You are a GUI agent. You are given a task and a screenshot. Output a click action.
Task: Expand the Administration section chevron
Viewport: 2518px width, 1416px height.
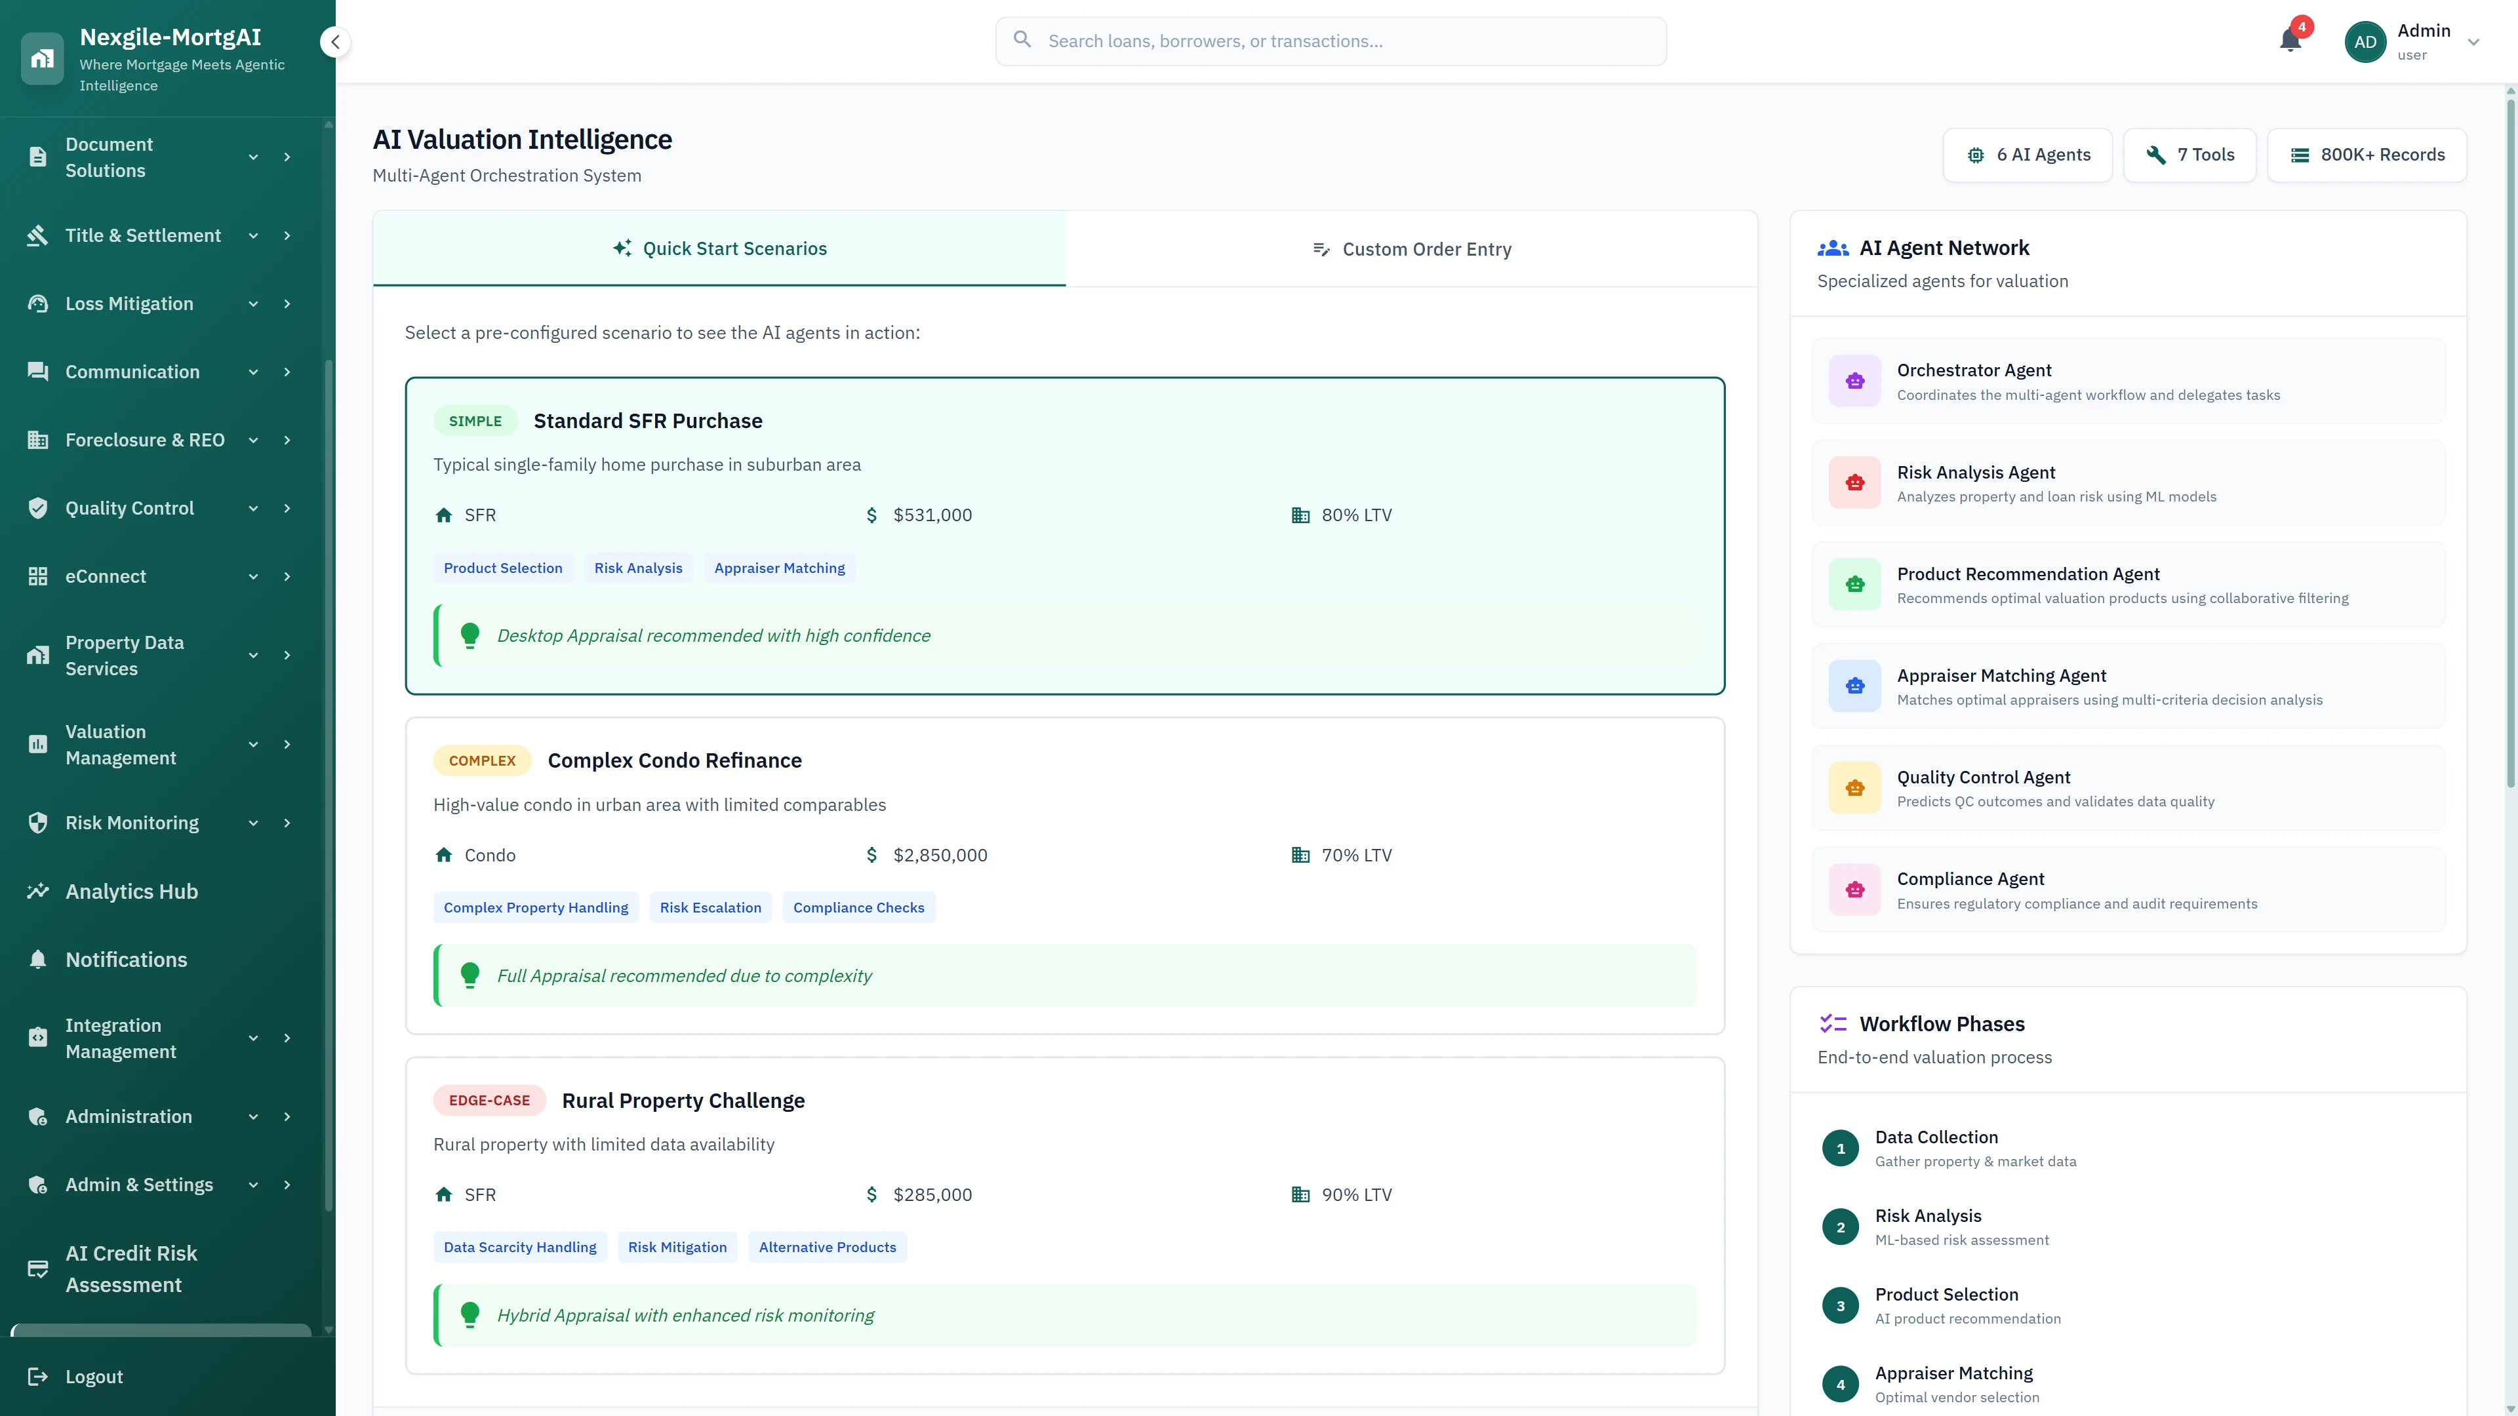tap(253, 1116)
